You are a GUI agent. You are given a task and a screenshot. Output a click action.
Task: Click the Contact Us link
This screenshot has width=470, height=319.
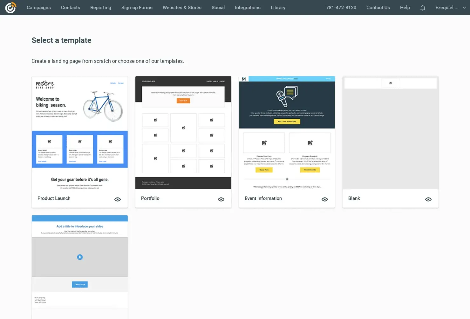[x=378, y=7]
